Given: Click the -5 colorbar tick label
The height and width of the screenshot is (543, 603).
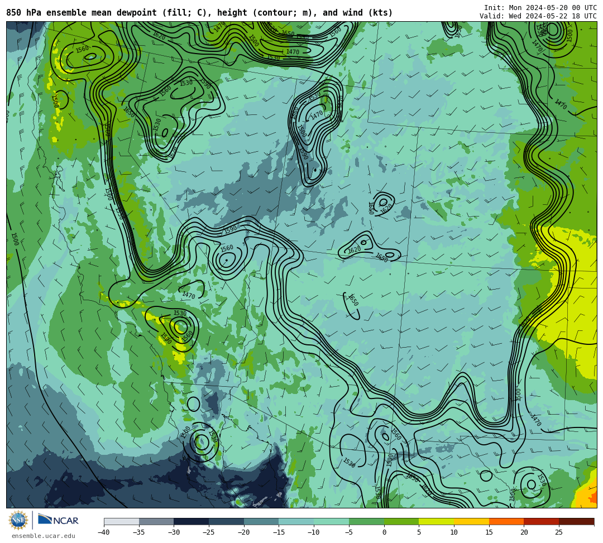Looking at the screenshot, I should point(349,532).
